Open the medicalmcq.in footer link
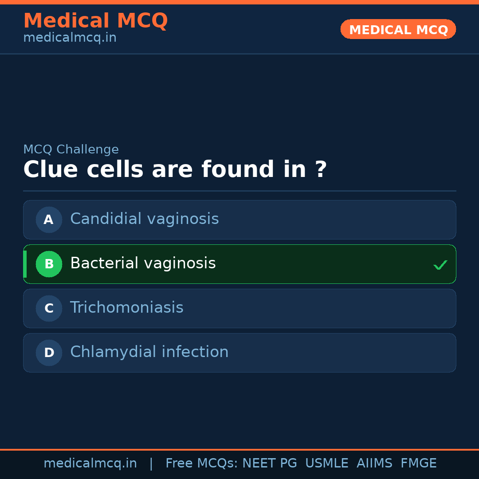The height and width of the screenshot is (479, 479). coord(90,463)
